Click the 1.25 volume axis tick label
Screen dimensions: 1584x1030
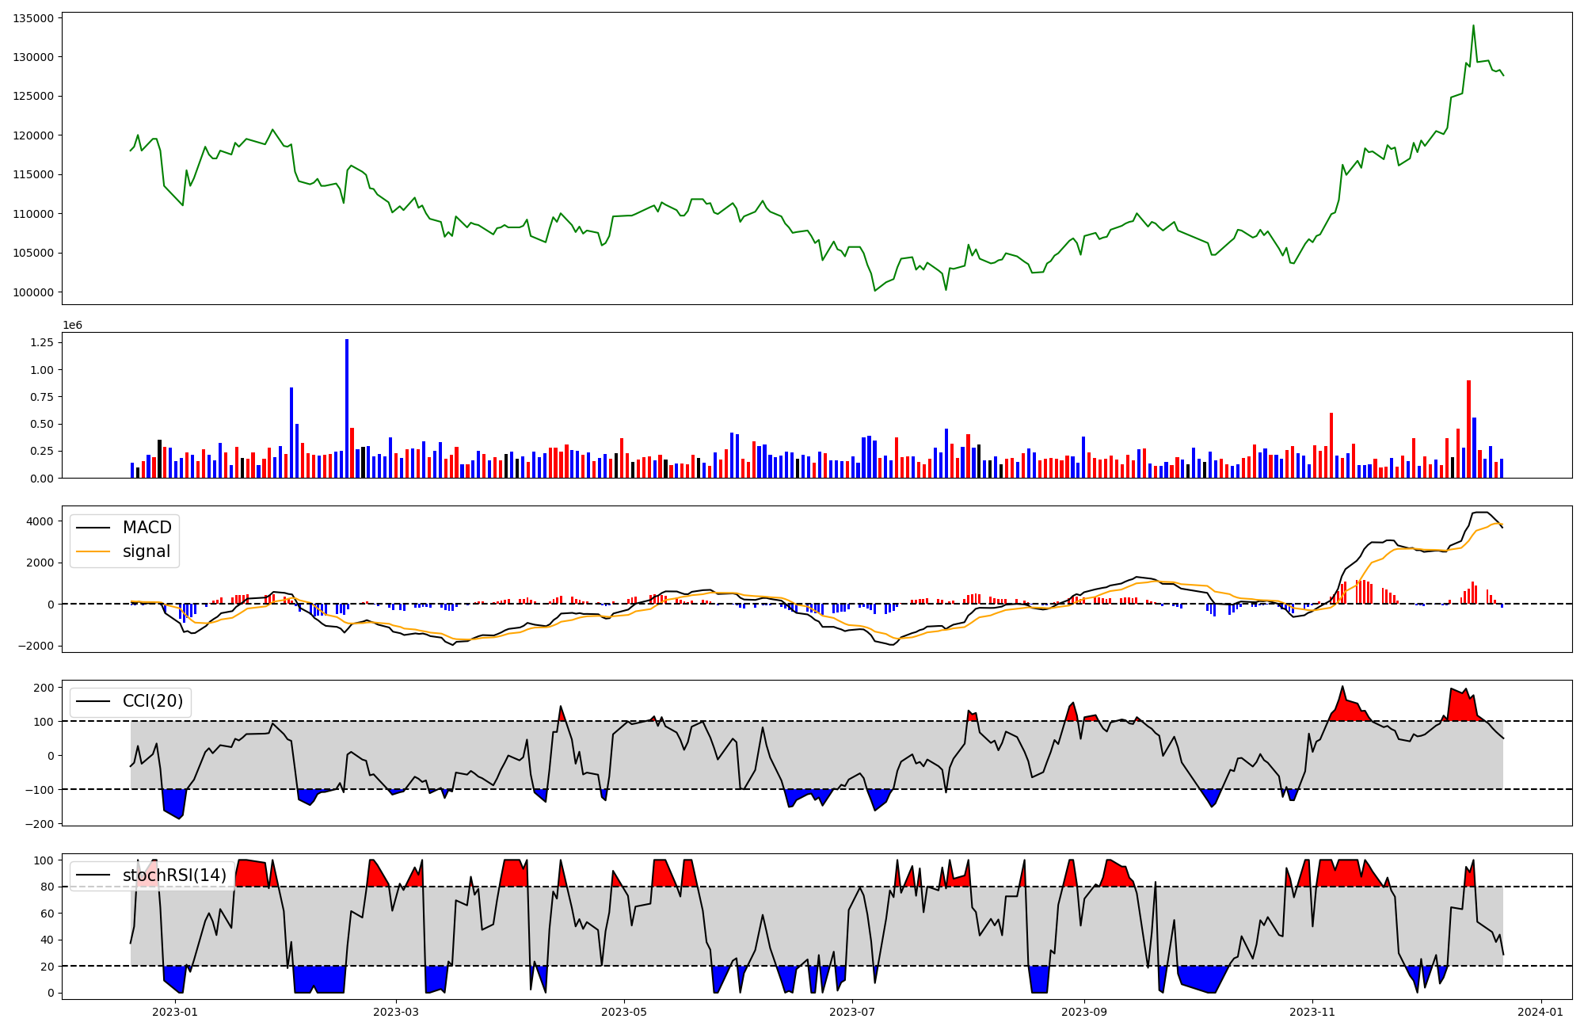click(42, 342)
